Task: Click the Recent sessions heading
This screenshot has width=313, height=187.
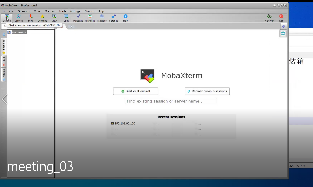Action: coord(171,117)
